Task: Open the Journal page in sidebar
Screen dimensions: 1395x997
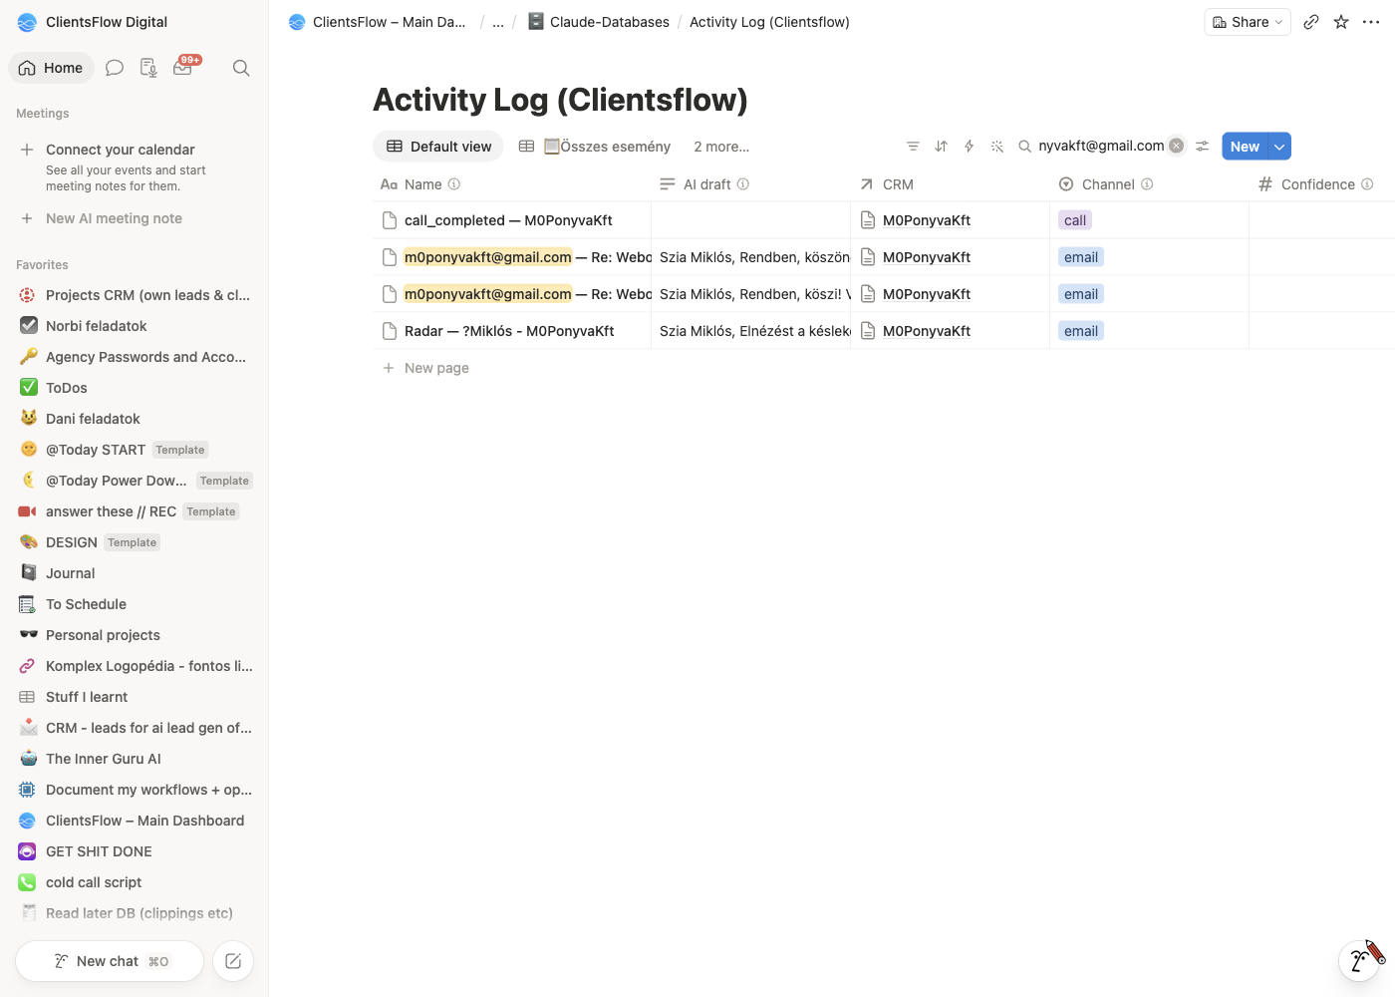Action: pyautogui.click(x=136, y=573)
